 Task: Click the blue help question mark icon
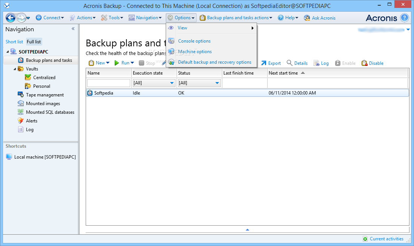point(404,18)
